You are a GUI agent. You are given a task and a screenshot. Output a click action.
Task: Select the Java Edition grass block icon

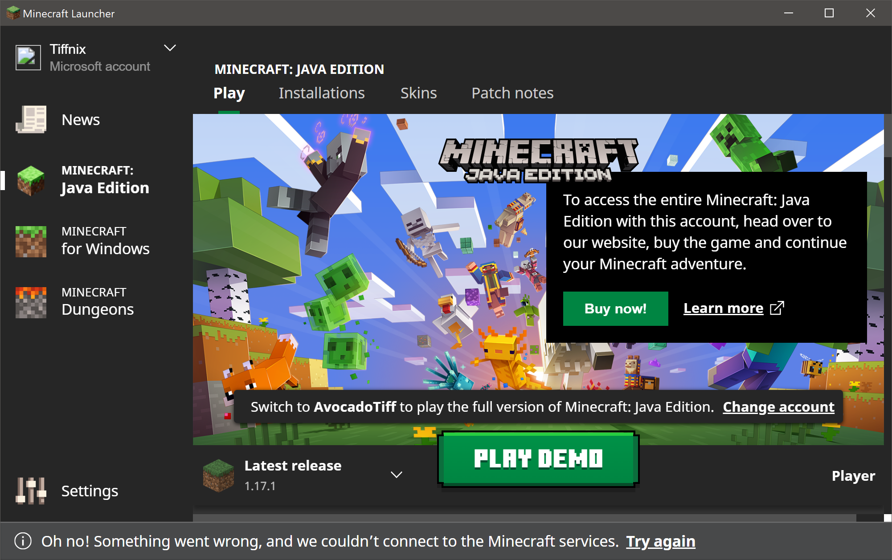(31, 180)
